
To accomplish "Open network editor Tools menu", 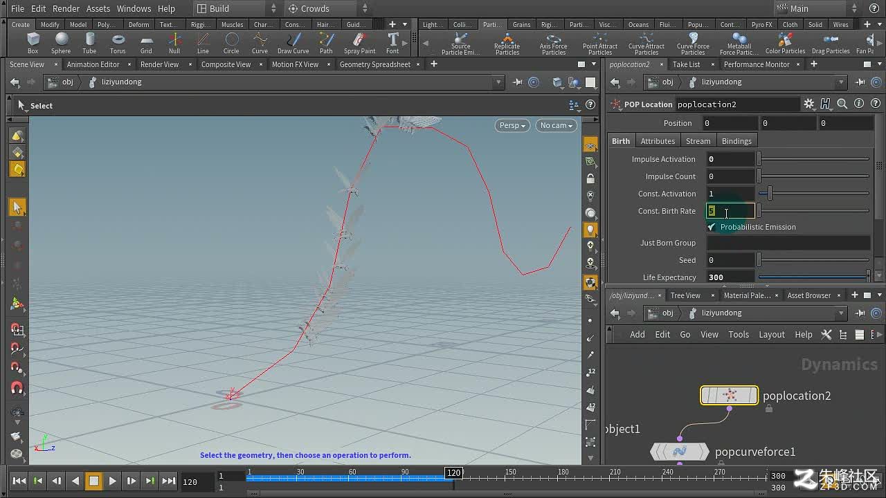I will point(739,334).
